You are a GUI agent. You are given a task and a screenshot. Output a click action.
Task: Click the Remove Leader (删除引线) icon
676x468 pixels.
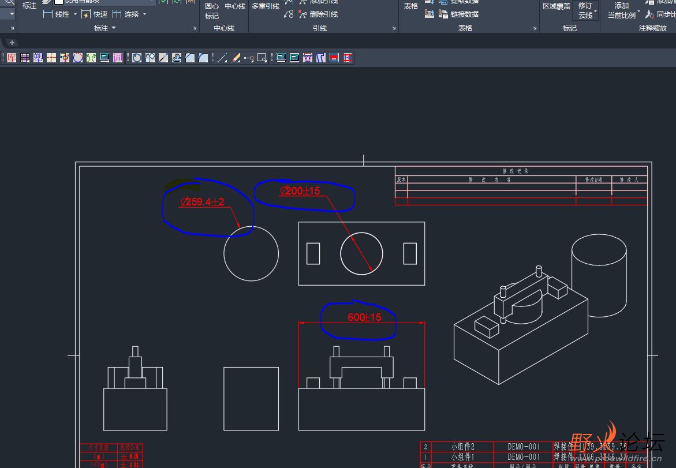(x=303, y=14)
